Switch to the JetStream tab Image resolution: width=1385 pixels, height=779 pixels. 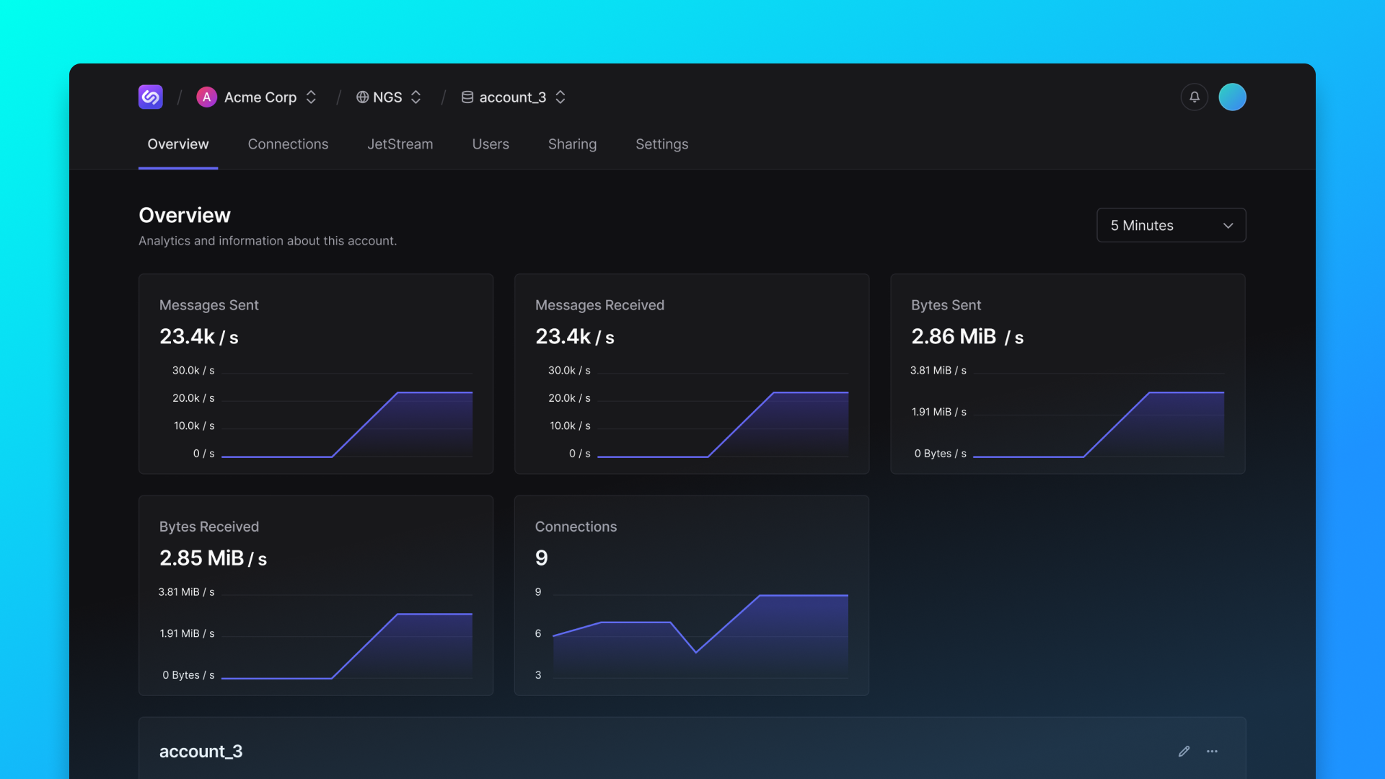pos(400,144)
